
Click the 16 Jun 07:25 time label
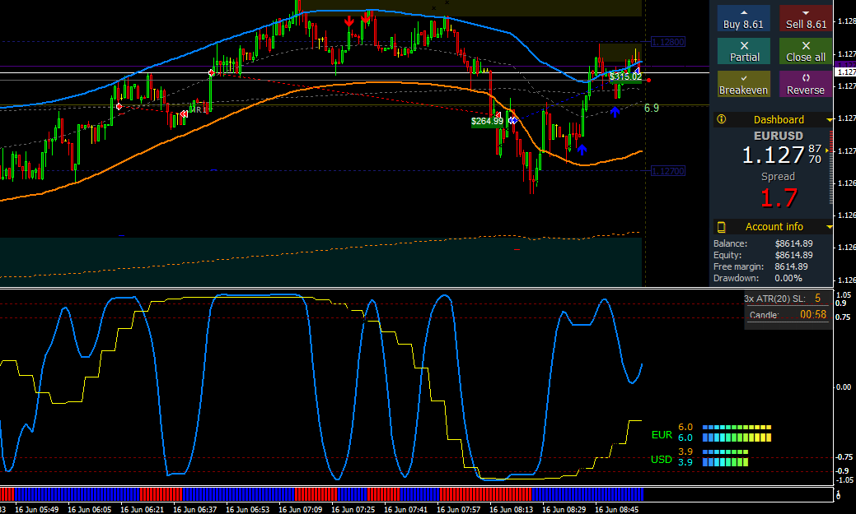[353, 509]
